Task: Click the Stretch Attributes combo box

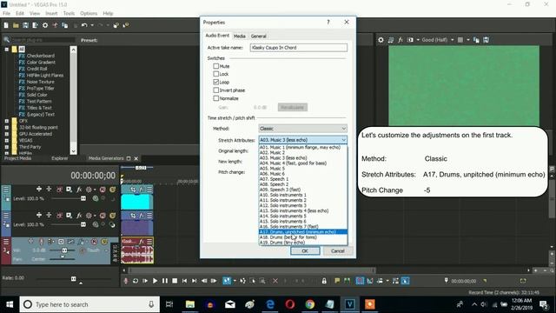Action: point(302,140)
